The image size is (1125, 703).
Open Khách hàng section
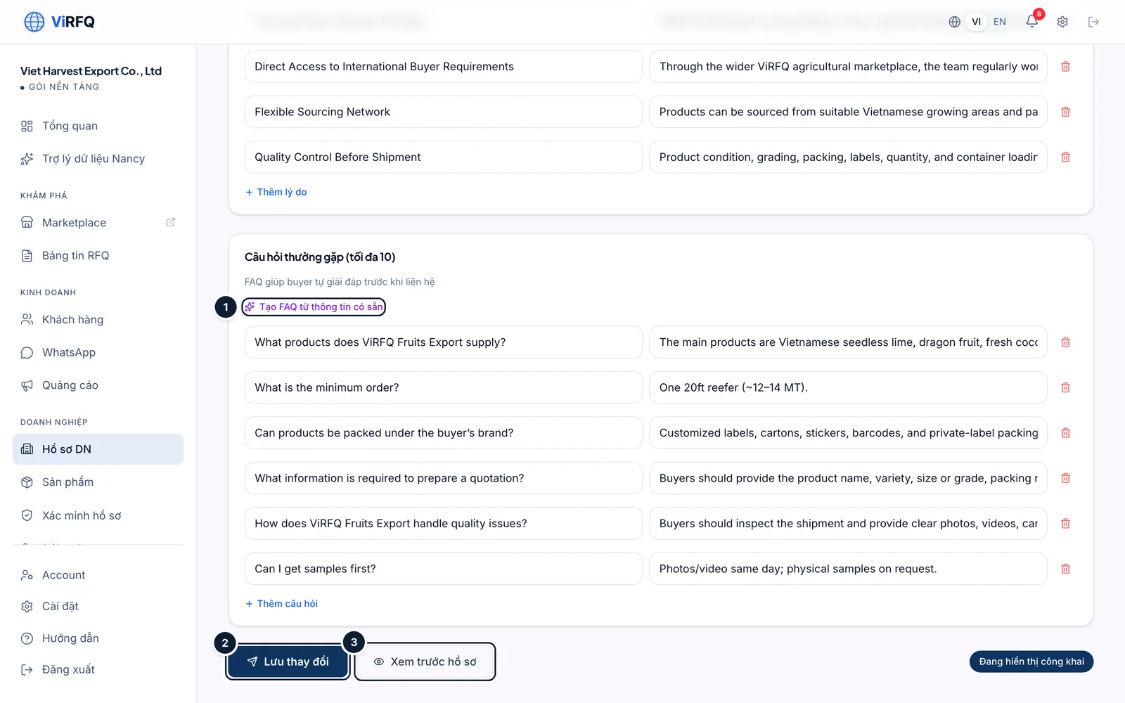[98, 319]
